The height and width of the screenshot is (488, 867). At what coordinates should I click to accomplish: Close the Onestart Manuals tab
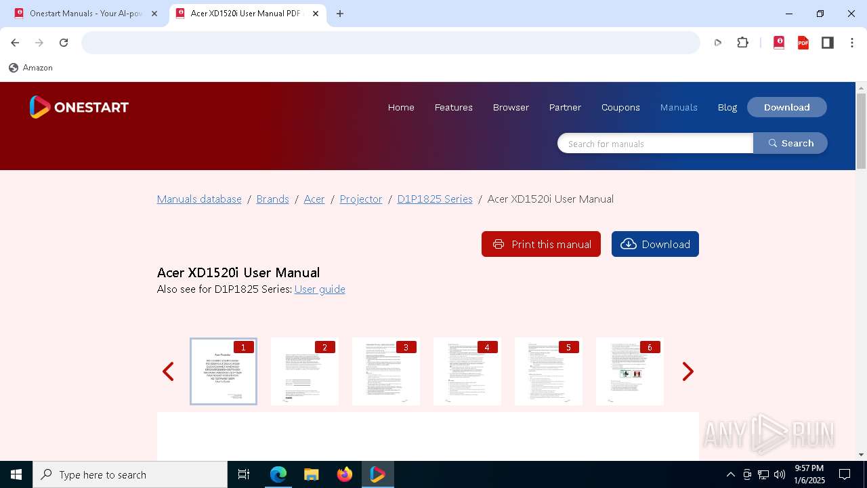(154, 14)
